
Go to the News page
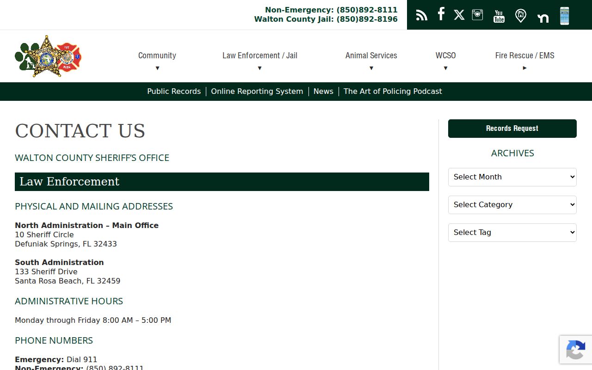[323, 92]
